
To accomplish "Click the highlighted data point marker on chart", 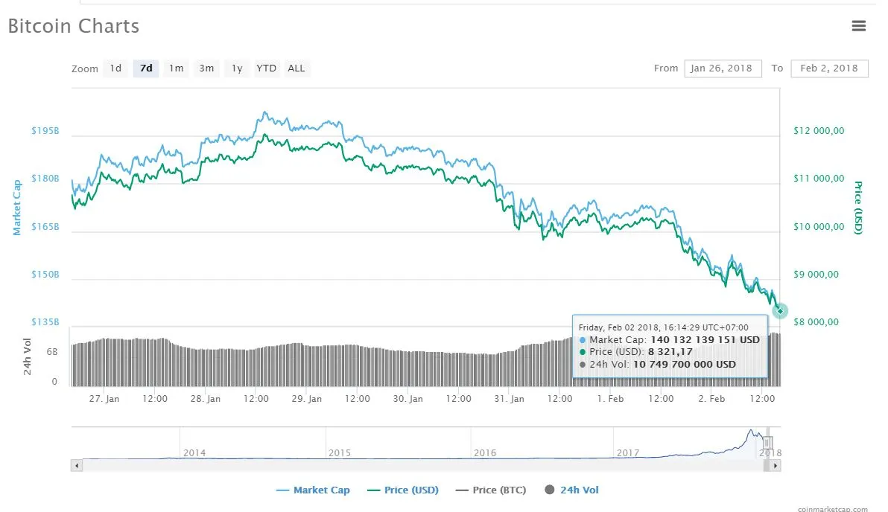I will point(780,310).
